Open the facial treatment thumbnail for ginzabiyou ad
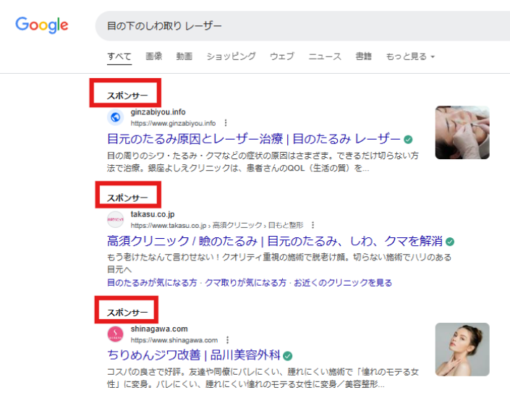The image size is (510, 398). pyautogui.click(x=462, y=132)
